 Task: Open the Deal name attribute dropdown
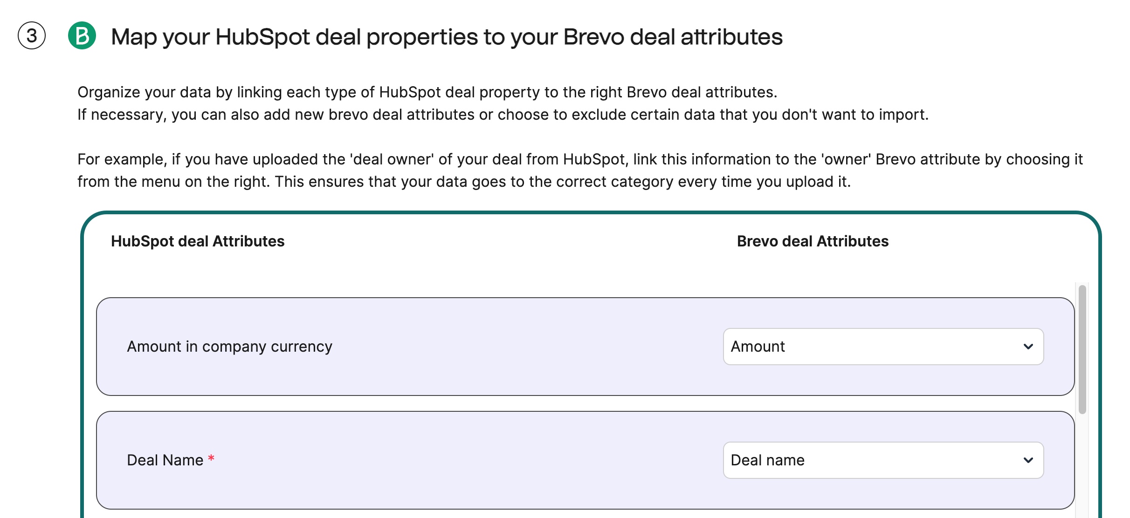[x=882, y=460]
